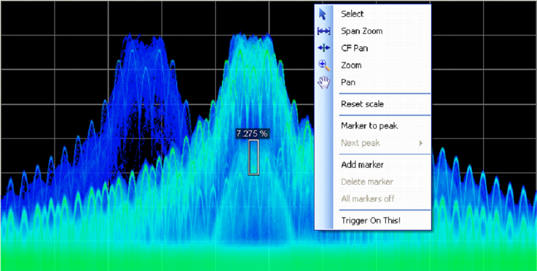Click the Next peak menu entry
This screenshot has height=271, width=537.
[360, 143]
